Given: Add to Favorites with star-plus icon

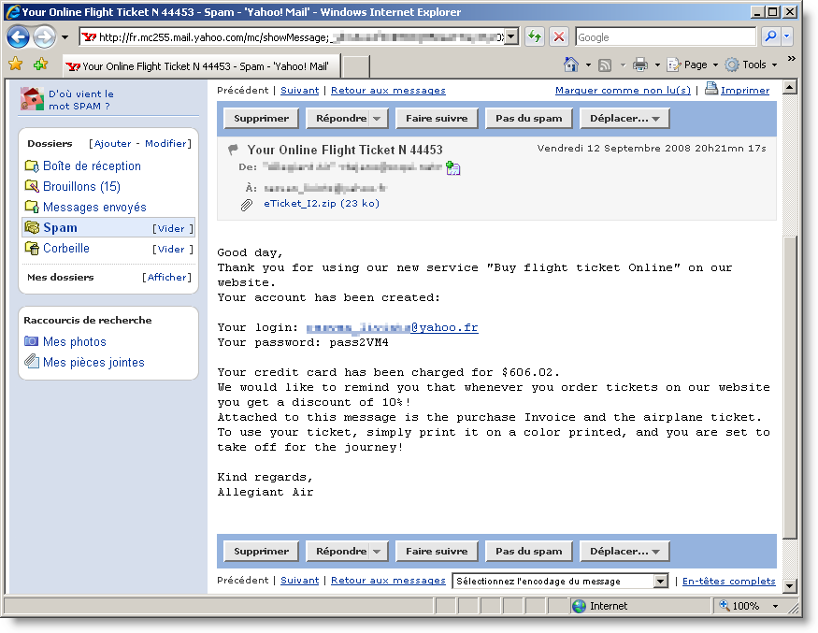Looking at the screenshot, I should coord(41,65).
